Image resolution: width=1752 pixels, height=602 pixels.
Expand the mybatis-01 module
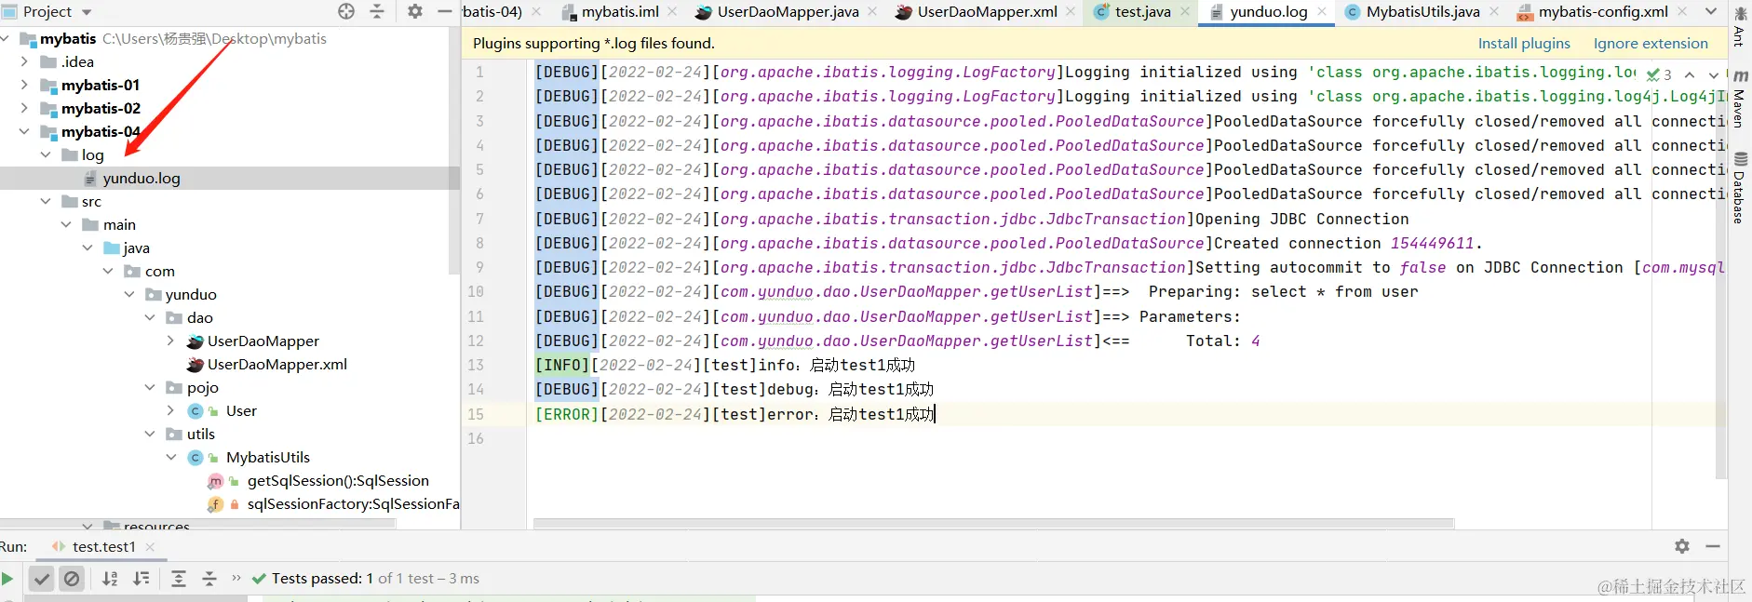point(24,85)
